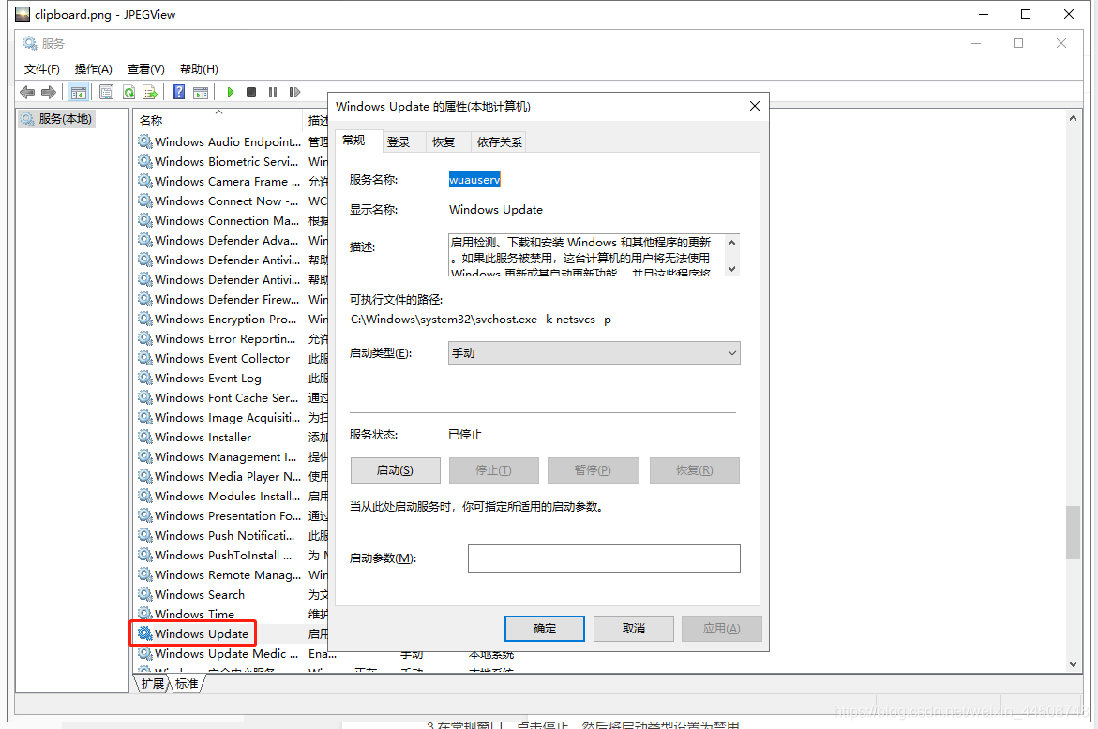Select Windows Update Medic service row

226,653
